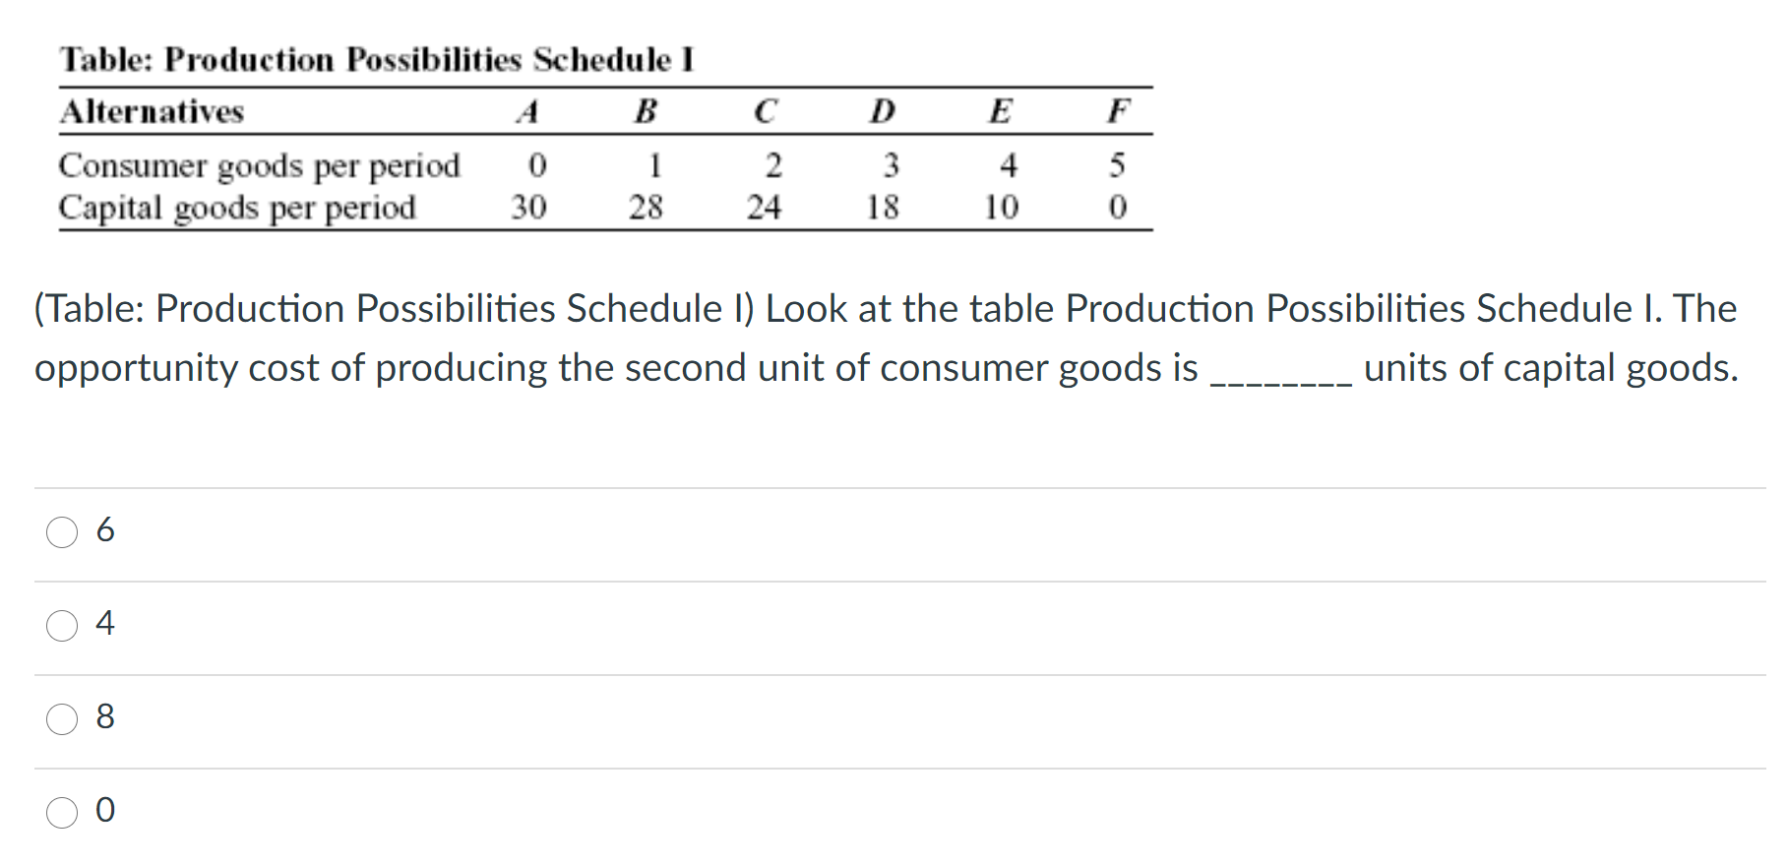Click column header F in the table
This screenshot has height=865, width=1788.
point(1119,111)
